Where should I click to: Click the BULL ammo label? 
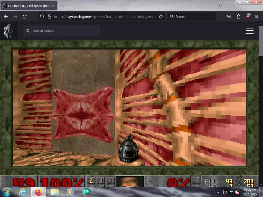212,181
